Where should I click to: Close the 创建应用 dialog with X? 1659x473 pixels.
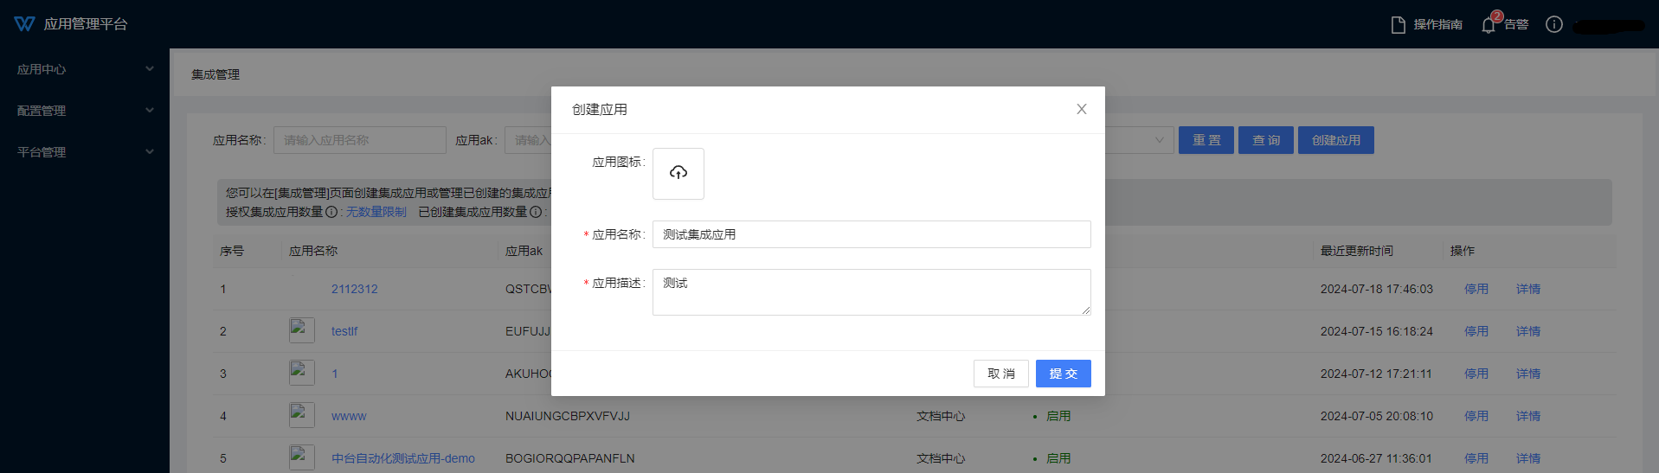[x=1081, y=109]
